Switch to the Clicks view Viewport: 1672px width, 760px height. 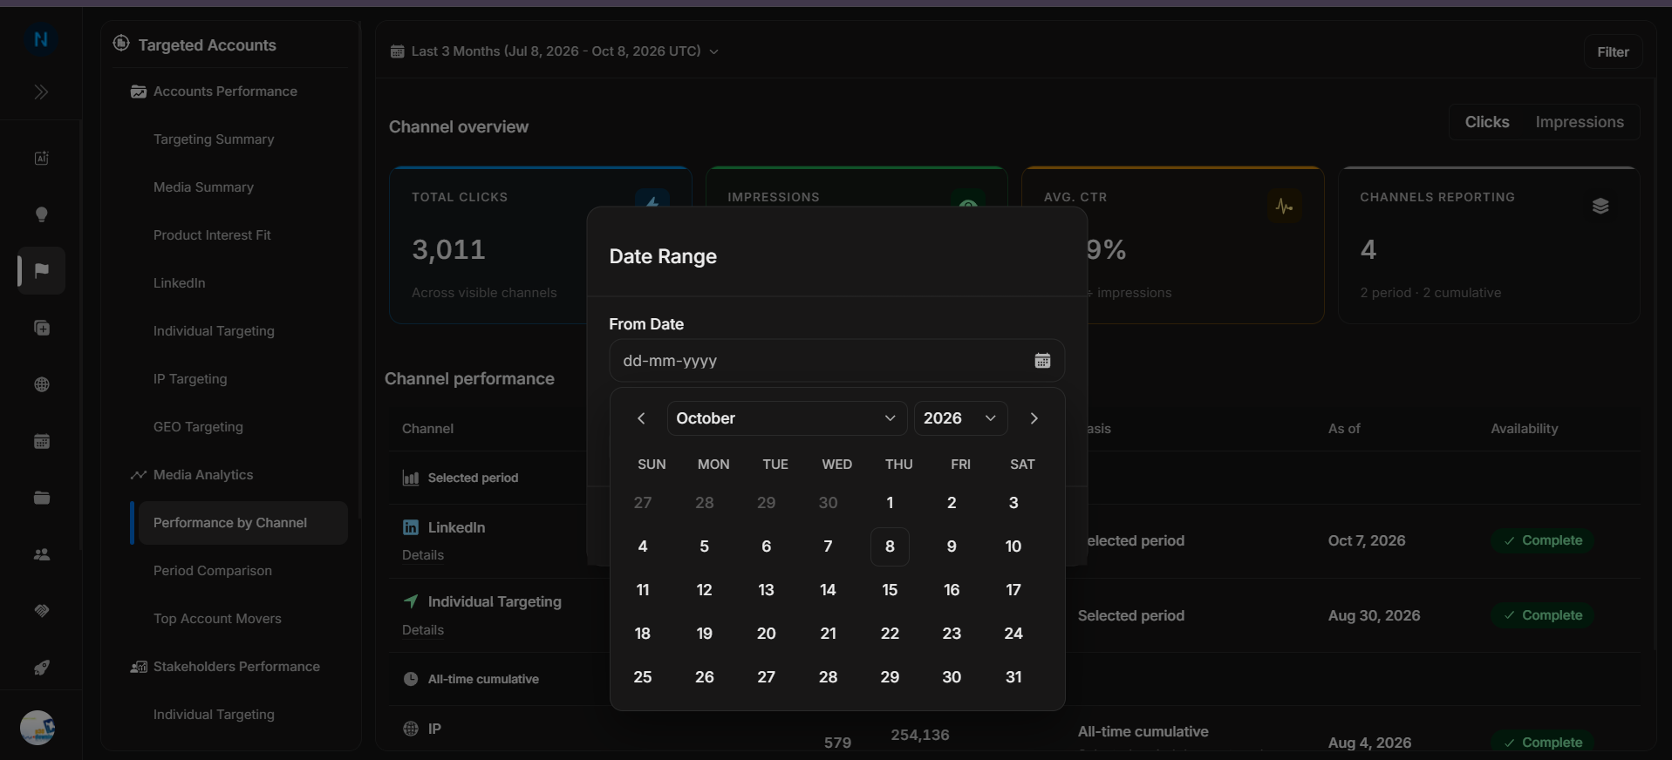(1486, 122)
